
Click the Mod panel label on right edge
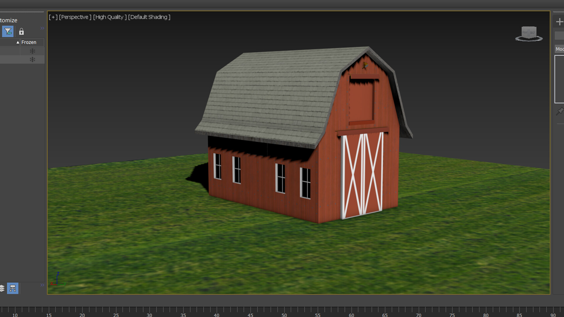(x=560, y=49)
